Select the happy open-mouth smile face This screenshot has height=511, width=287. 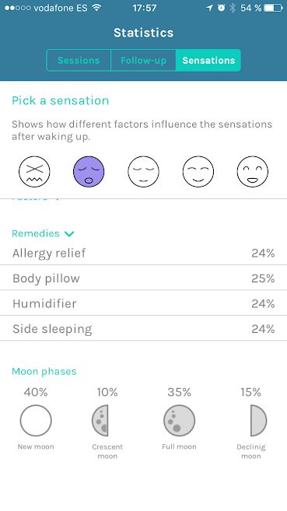click(253, 171)
